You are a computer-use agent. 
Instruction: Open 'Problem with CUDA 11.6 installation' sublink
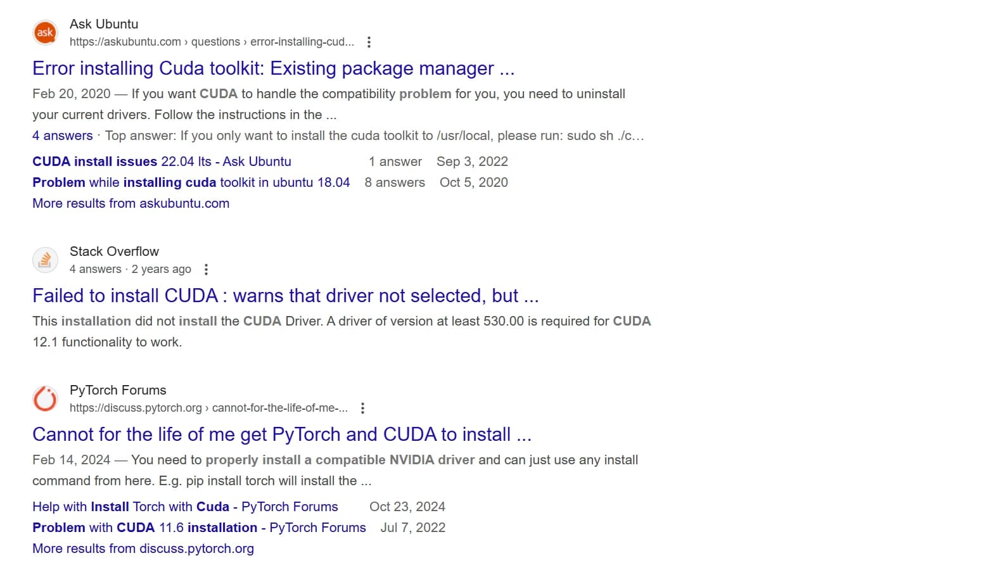[x=199, y=528]
